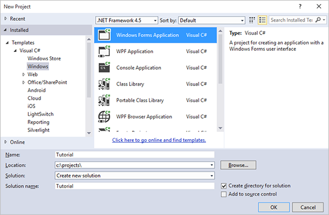The height and width of the screenshot is (215, 329).
Task: Collapse the Visual C# tree node
Action: (x=16, y=51)
